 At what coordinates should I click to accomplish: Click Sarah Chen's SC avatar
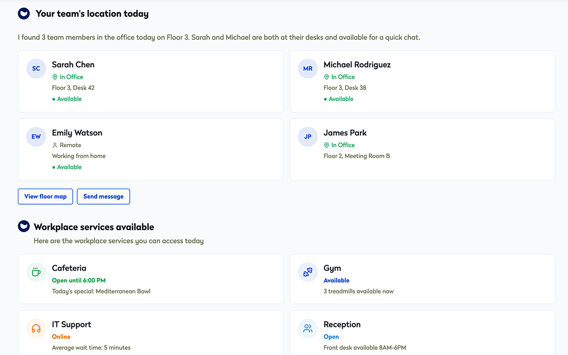tap(36, 69)
